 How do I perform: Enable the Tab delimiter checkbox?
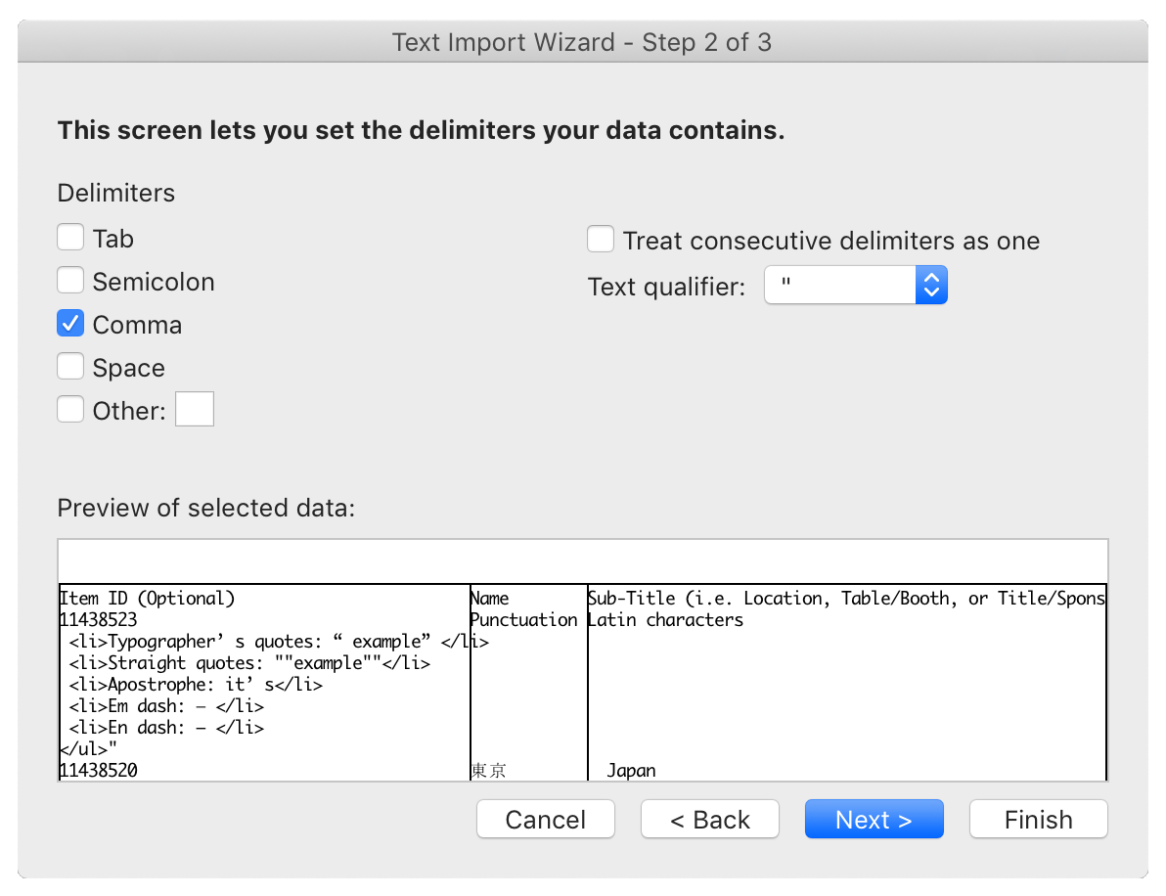point(70,238)
